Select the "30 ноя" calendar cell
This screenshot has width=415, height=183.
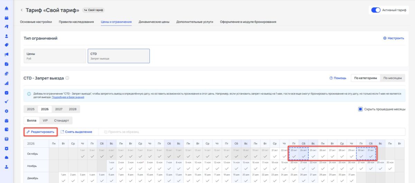[x=390, y=165]
